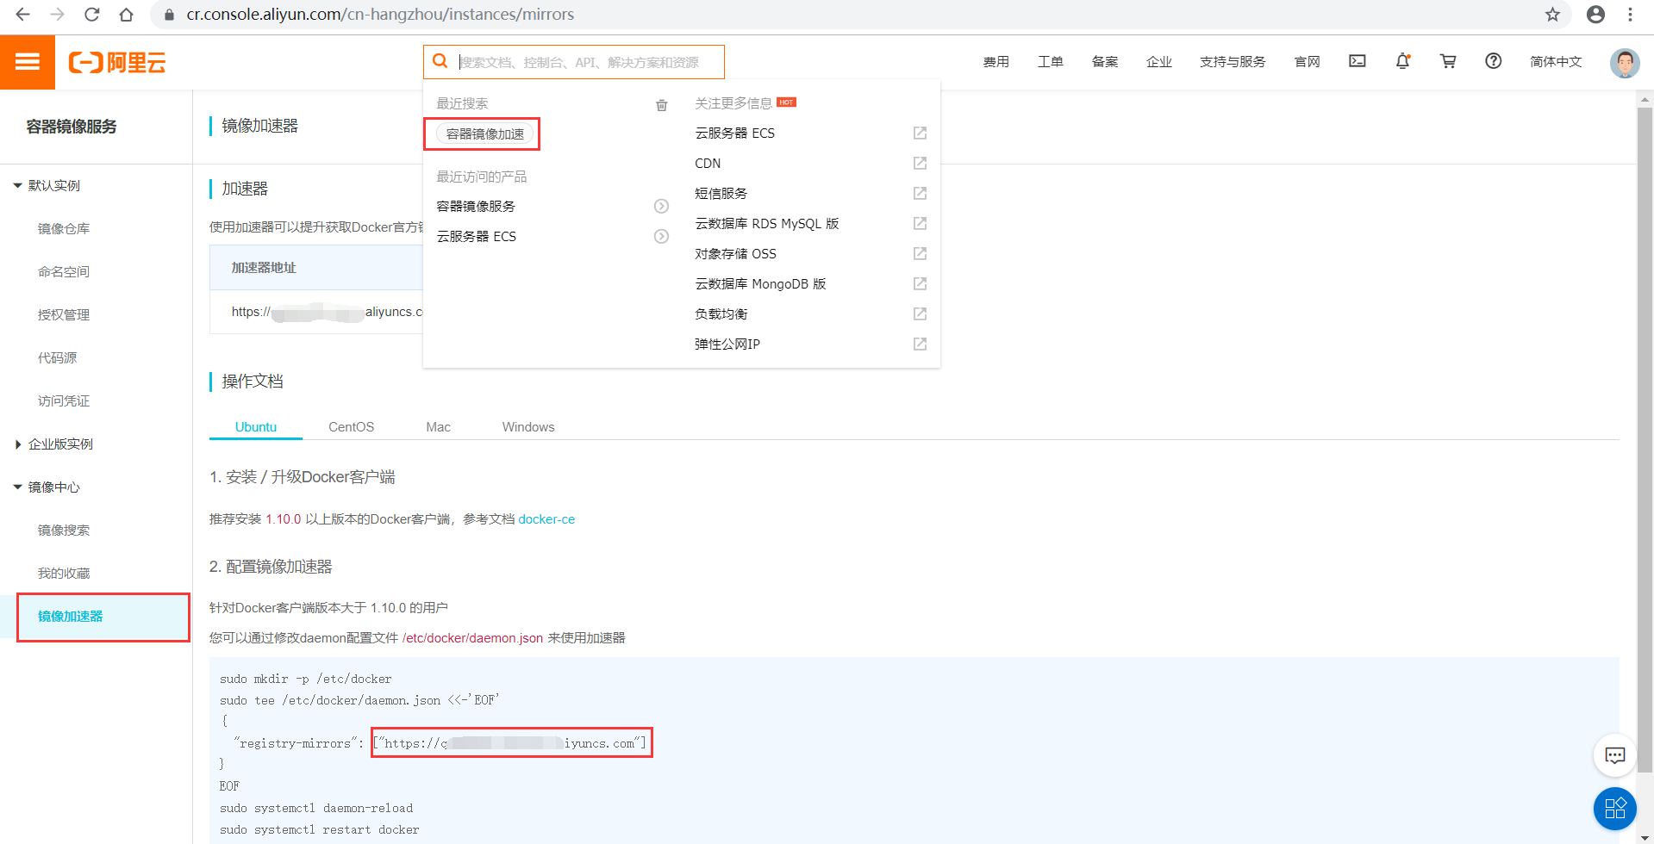Open 授权管理 in the sidebar
This screenshot has height=844, width=1654.
(64, 314)
